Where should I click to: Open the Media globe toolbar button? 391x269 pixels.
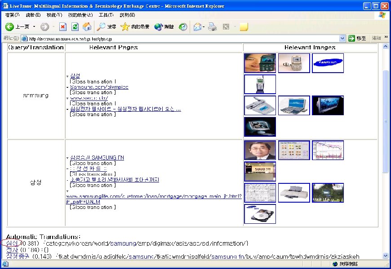(164, 26)
